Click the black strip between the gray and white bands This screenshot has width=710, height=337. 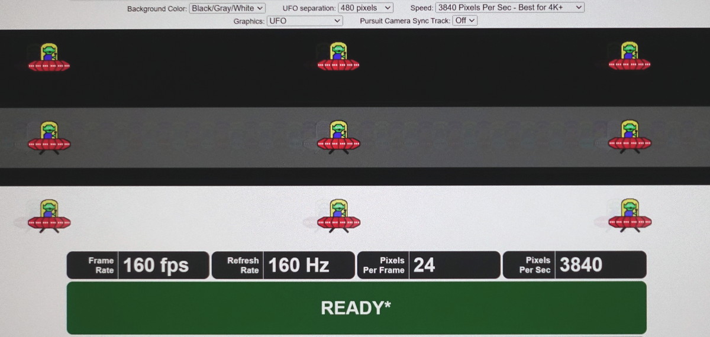point(355,177)
